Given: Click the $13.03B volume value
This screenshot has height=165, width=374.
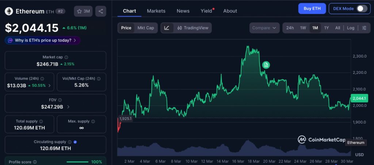Looking at the screenshot, I should tap(16, 86).
